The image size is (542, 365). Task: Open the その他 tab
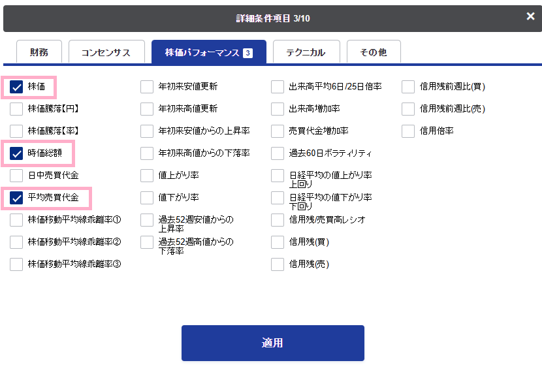tap(374, 52)
